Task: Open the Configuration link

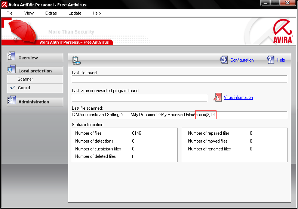Action: pyautogui.click(x=242, y=60)
